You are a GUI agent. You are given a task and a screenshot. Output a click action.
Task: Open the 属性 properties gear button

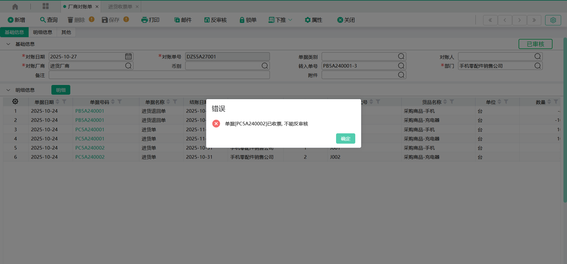coord(313,20)
